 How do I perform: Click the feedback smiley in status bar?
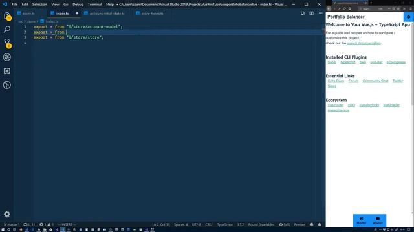tap(312, 224)
